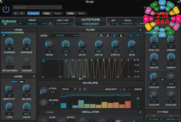Open the preset menu dropdown arrow
This screenshot has width=181, height=122.
(20, 24)
